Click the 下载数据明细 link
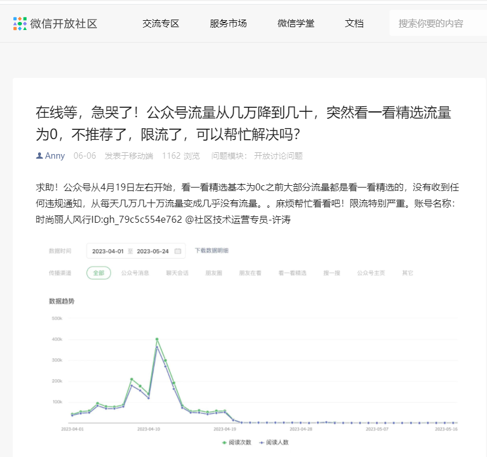The width and height of the screenshot is (487, 457). pyautogui.click(x=212, y=250)
